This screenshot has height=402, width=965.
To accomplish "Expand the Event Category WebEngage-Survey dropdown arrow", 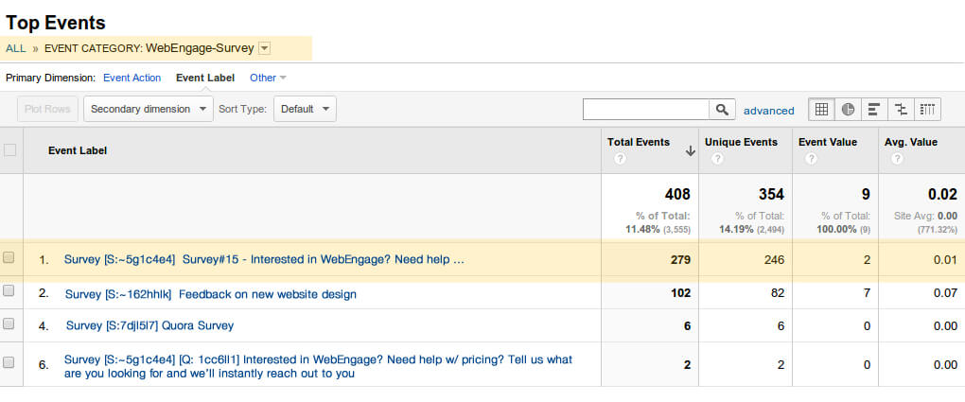I will click(264, 48).
